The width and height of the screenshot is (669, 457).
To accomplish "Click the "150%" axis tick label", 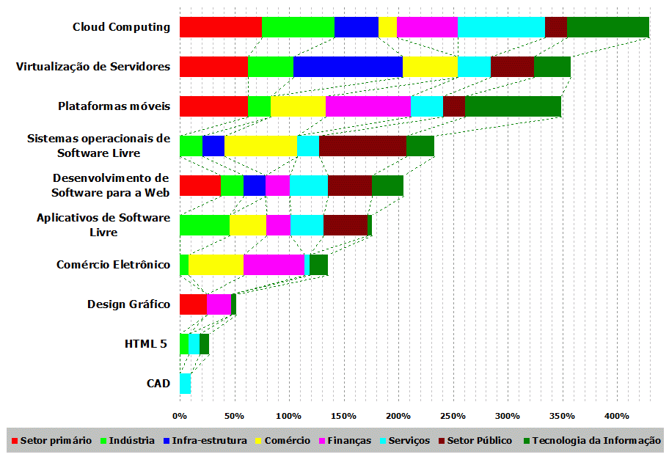I will pos(343,416).
